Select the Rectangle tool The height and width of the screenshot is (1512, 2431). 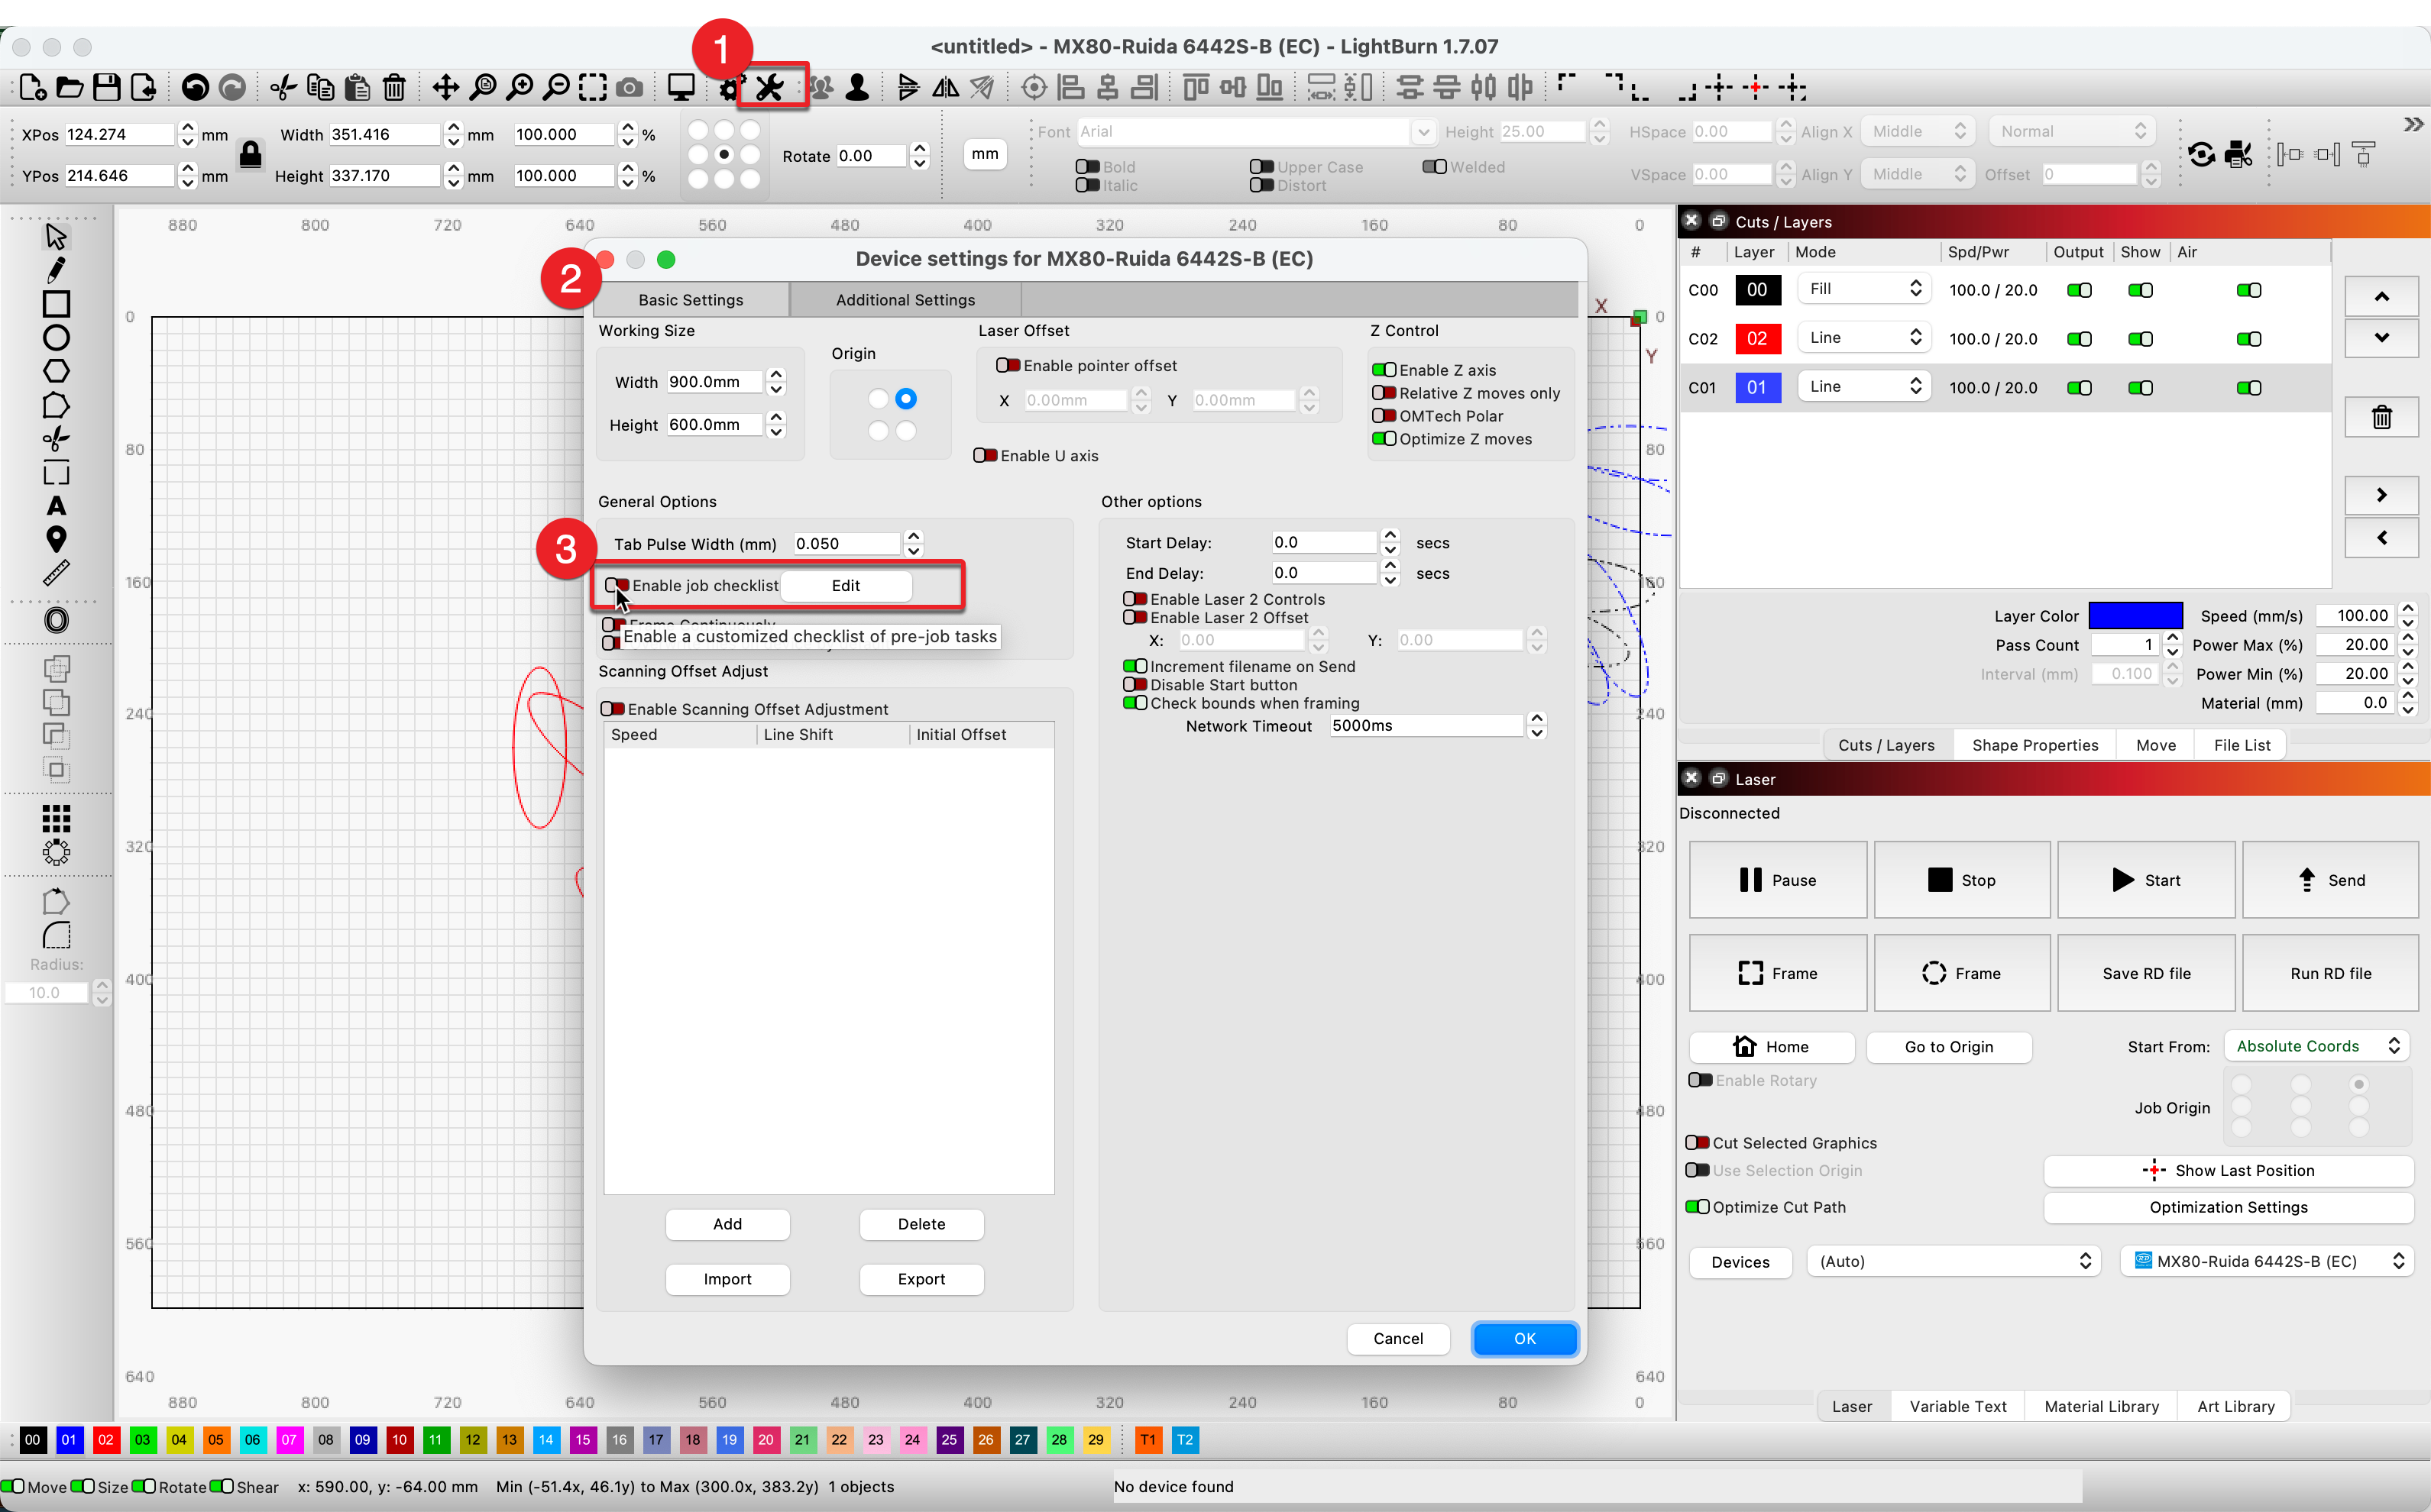[x=56, y=304]
